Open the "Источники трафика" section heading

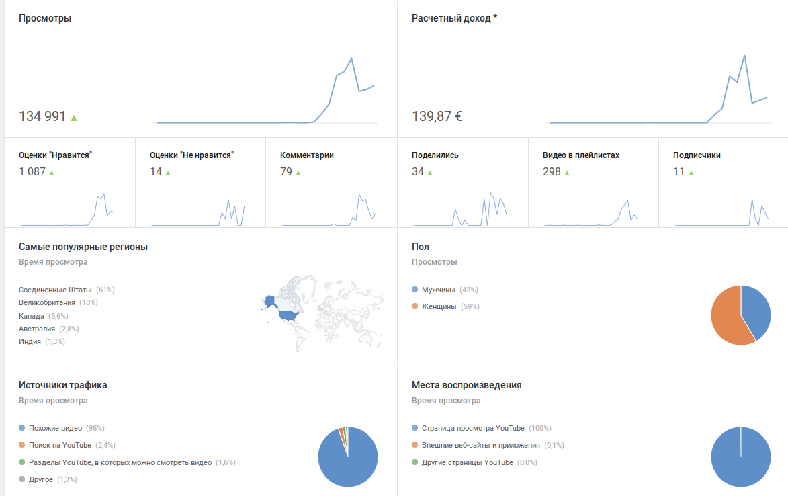[62, 385]
